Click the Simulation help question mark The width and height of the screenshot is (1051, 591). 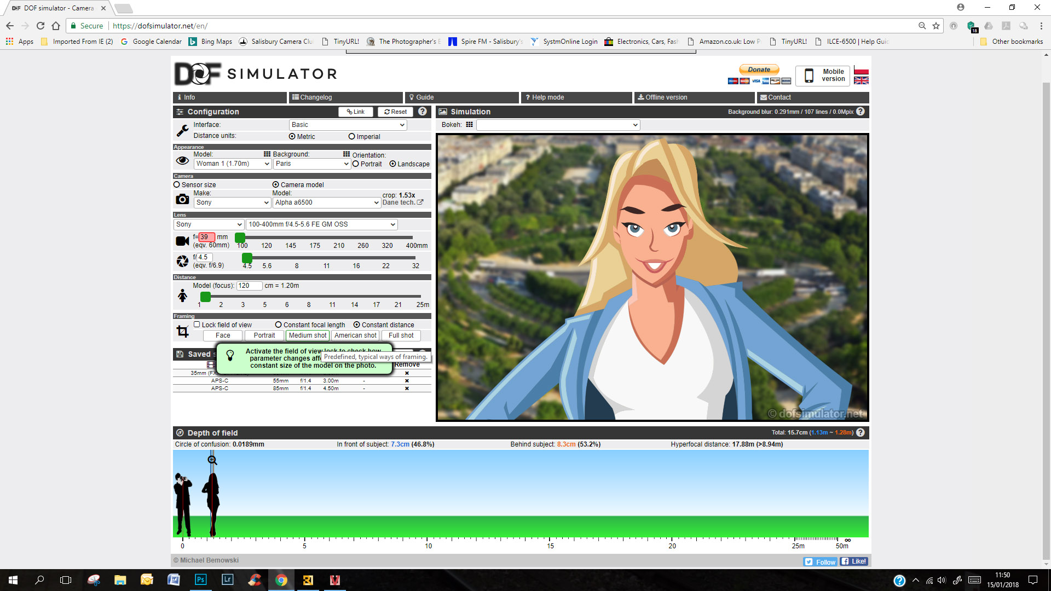(x=861, y=112)
